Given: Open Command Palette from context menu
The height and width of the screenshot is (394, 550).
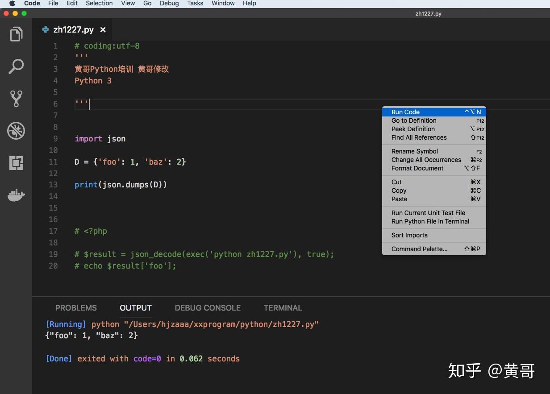Looking at the screenshot, I should (418, 249).
